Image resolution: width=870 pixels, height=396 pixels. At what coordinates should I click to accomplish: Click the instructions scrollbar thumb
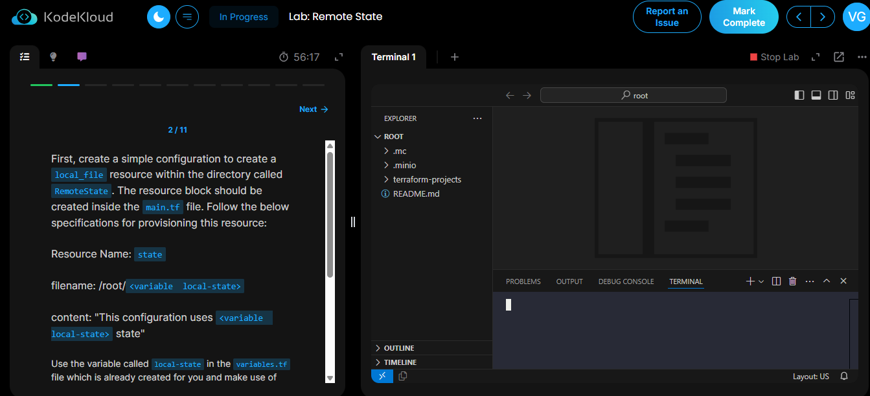pyautogui.click(x=330, y=215)
